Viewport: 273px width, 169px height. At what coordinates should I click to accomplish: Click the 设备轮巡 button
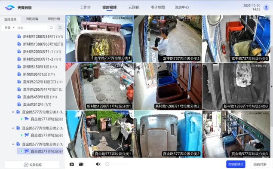(32, 165)
